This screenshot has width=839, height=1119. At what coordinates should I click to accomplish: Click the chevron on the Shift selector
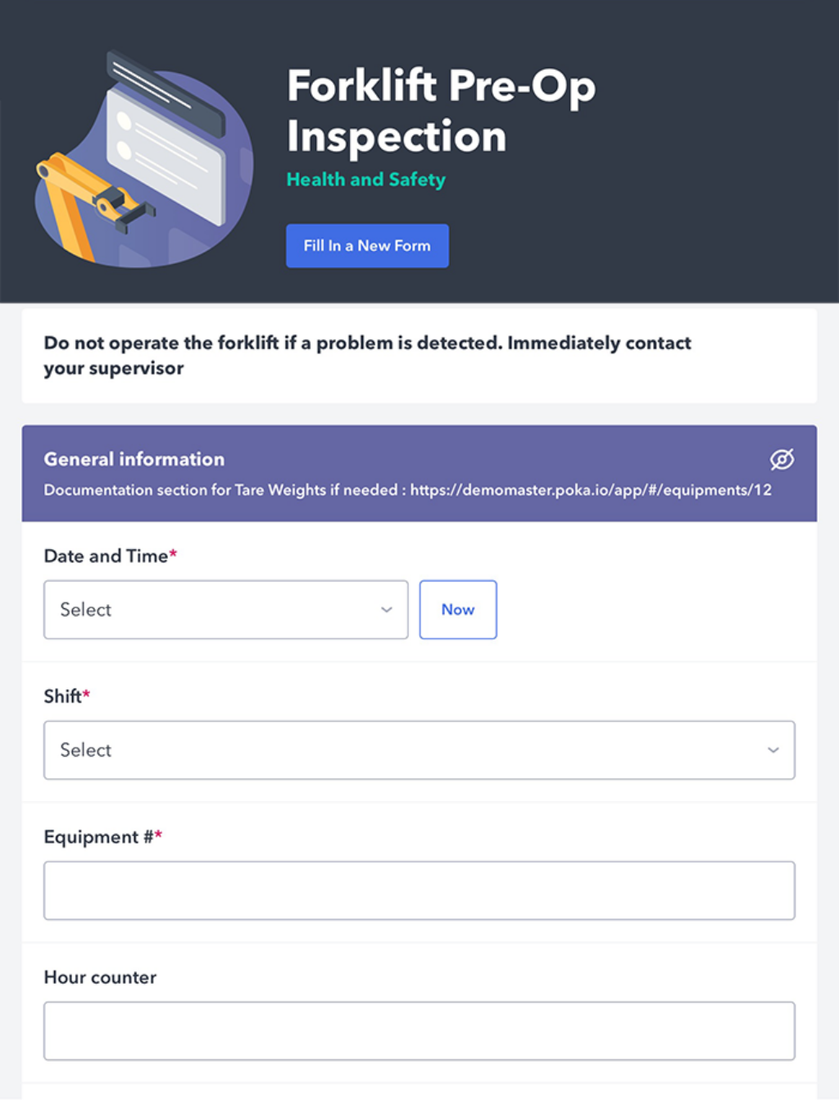[773, 750]
